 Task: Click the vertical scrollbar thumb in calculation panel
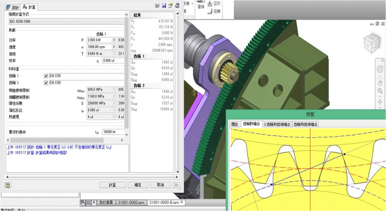tap(127, 73)
